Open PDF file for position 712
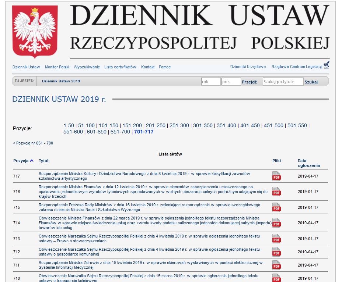 tap(276, 252)
